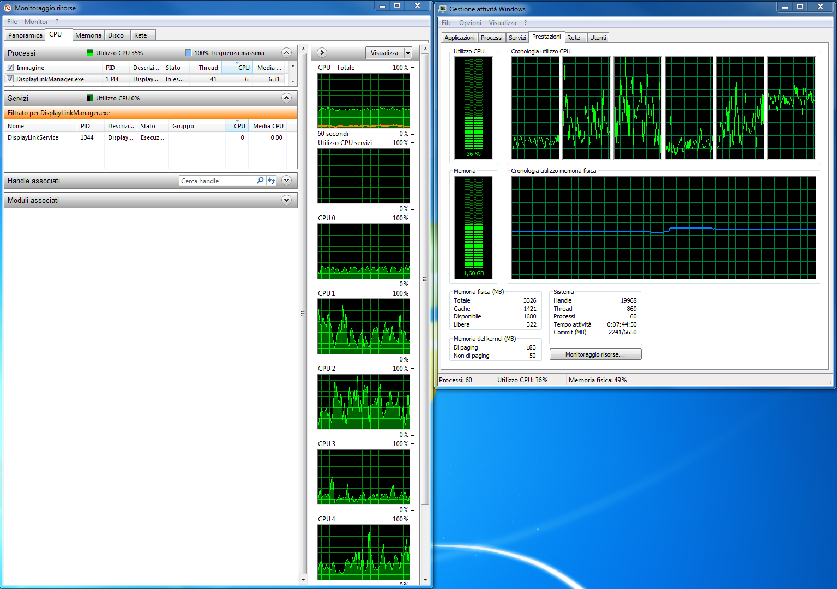Image resolution: width=837 pixels, height=589 pixels.
Task: Click the Monitoraggio risorse title bar icon
Action: pos(8,8)
